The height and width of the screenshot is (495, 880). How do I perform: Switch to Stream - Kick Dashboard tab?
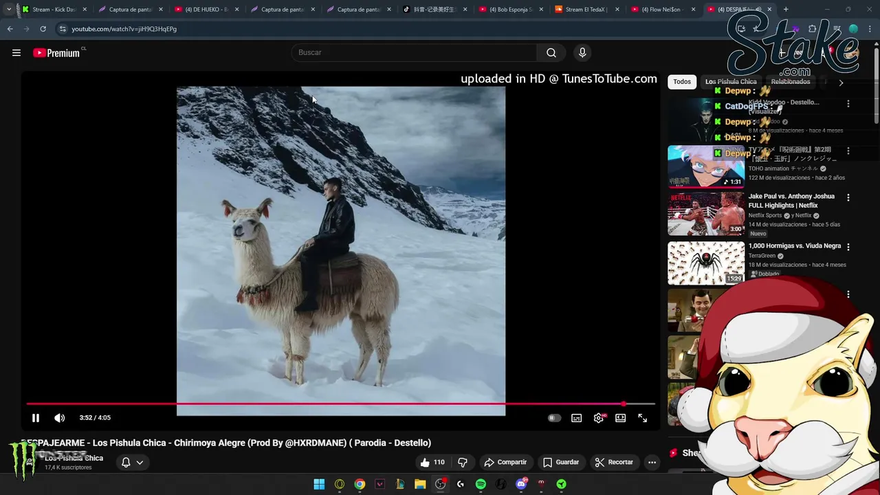point(54,10)
